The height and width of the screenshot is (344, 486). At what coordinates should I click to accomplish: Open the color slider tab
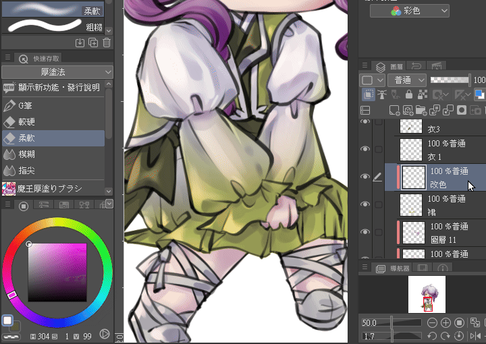tap(44, 205)
